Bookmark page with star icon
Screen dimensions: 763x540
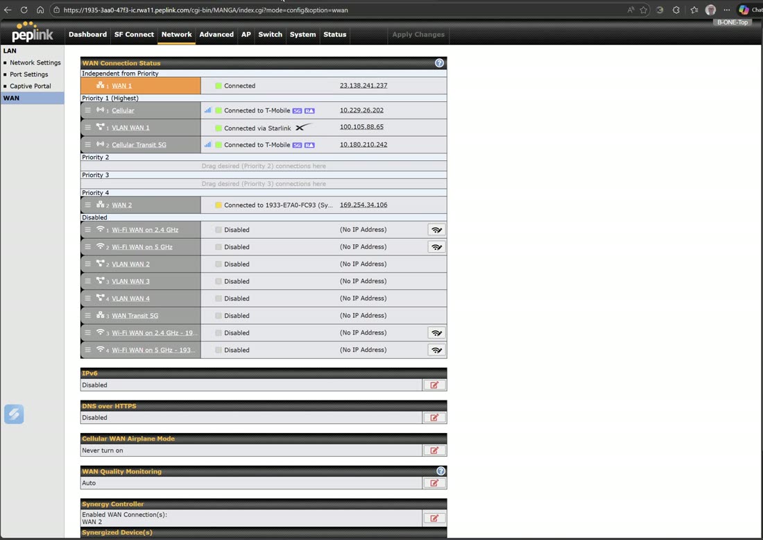643,10
